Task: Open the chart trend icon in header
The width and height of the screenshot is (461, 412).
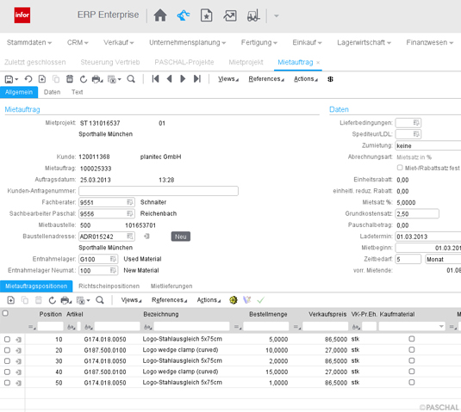Action: point(229,15)
